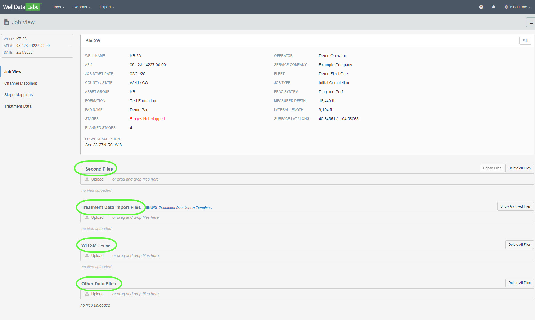Click the Edit button for KB 2A
This screenshot has height=320, width=535.
click(525, 41)
